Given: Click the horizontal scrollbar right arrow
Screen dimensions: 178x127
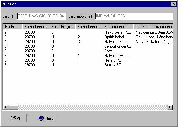Looking at the screenshot, I should [x=170, y=107].
